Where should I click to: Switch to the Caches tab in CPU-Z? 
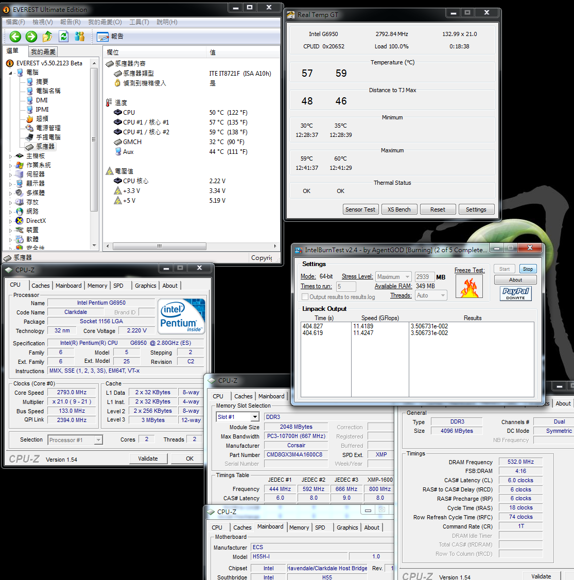[x=41, y=286]
